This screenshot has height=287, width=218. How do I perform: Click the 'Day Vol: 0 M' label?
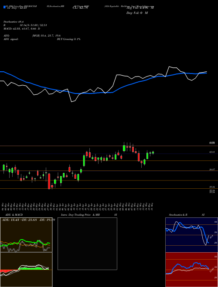tap(137, 13)
